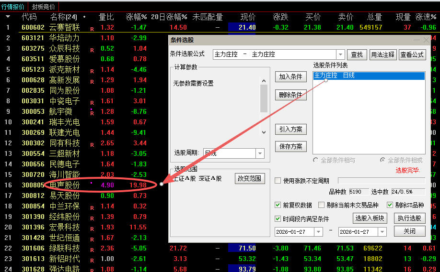Click the 执行选股 button
Image resolution: width=440 pixels, height=272 pixels.
coord(409,218)
